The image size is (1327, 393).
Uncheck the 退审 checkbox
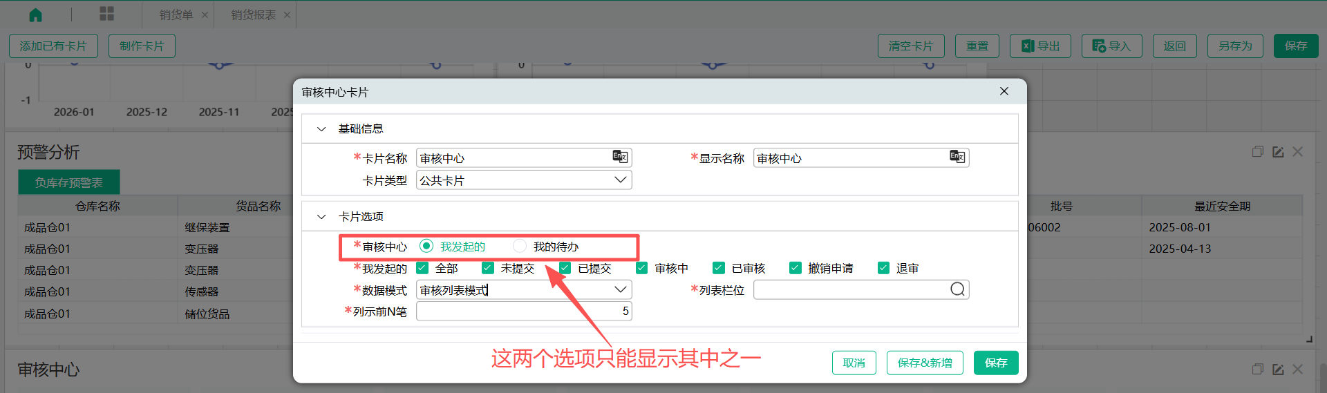pos(883,268)
